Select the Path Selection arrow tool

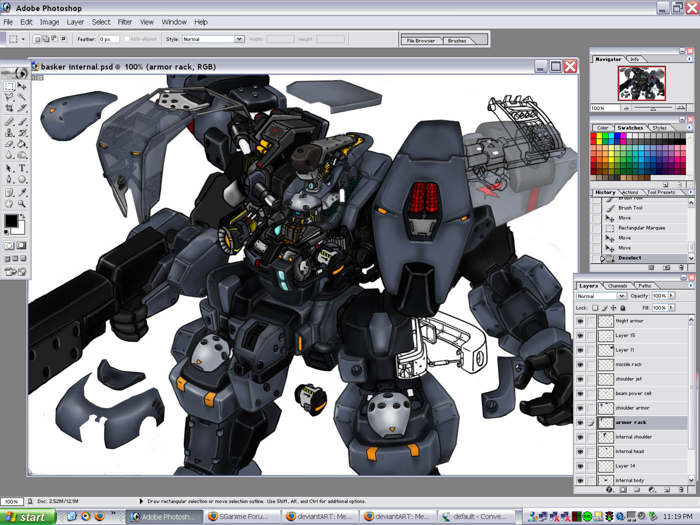coord(9,168)
